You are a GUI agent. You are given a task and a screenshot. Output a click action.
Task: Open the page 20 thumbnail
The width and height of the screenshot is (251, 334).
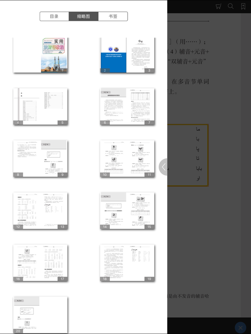(x=41, y=315)
